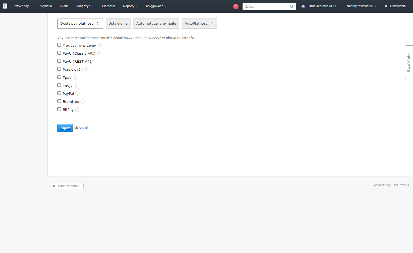413x253 pixels.
Task: Open help icon beside BitPay
Action: 77,110
